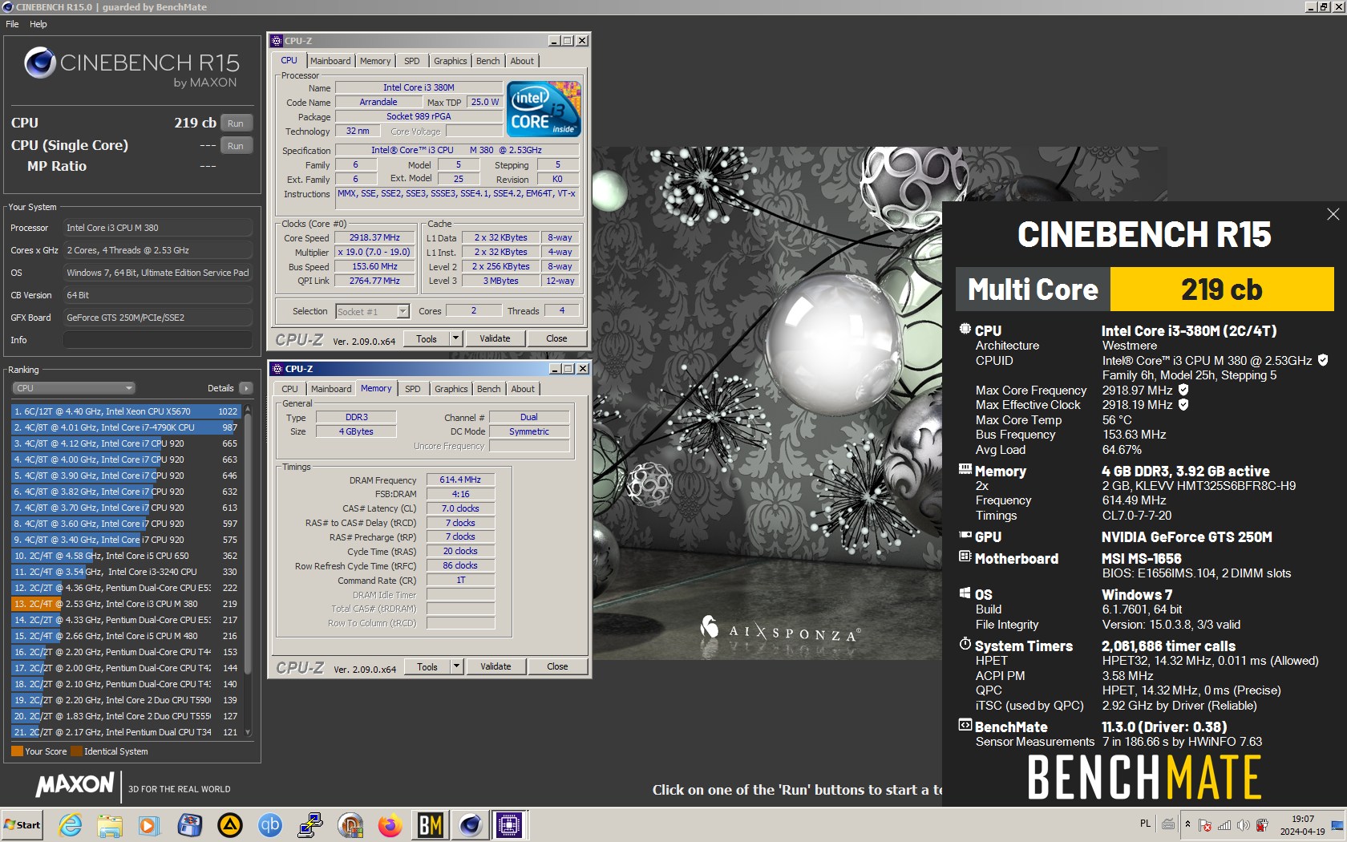The image size is (1347, 842).
Task: Switch to the CPU-Z taskbar button
Action: pos(509,824)
